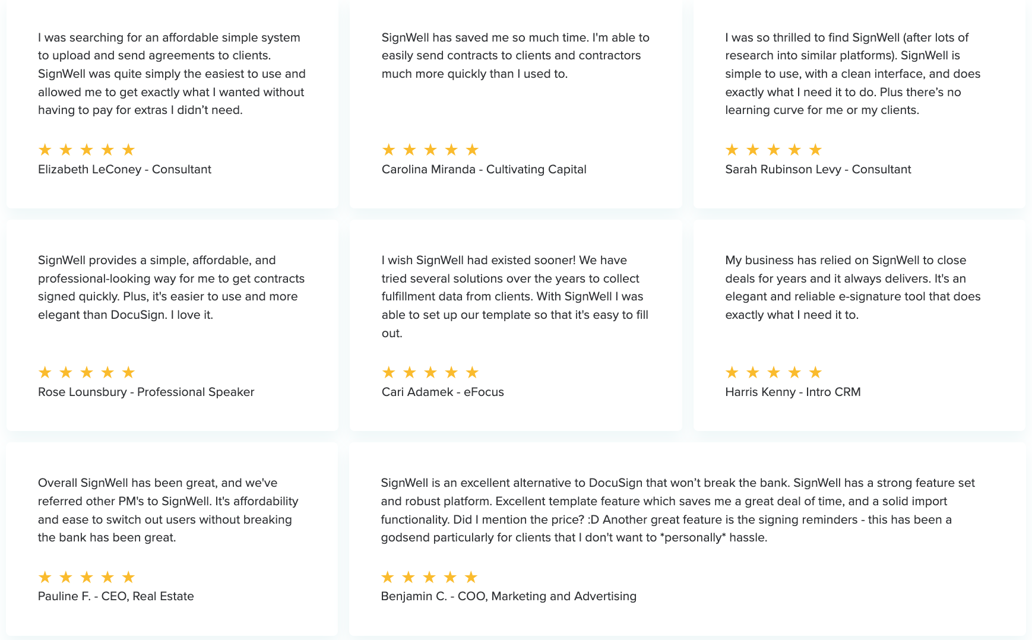1032x640 pixels.
Task: Click Sarah Rubinson Levy - Consultant attribution
Action: coord(818,169)
